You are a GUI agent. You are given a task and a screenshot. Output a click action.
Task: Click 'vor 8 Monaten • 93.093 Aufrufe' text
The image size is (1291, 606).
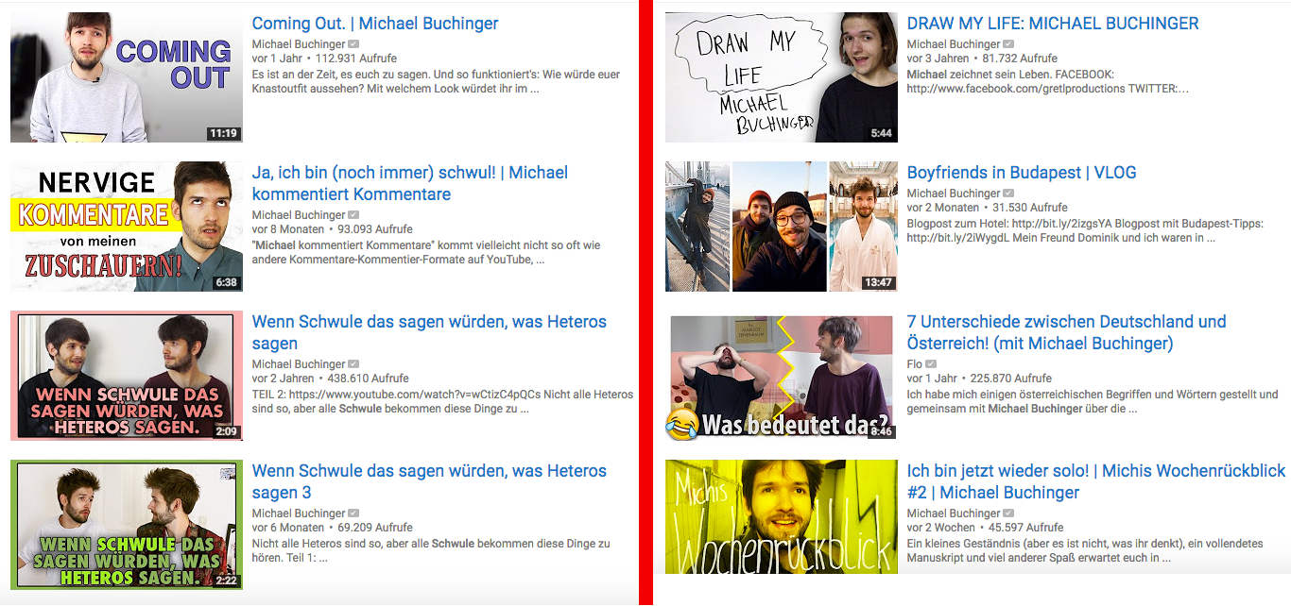331,229
